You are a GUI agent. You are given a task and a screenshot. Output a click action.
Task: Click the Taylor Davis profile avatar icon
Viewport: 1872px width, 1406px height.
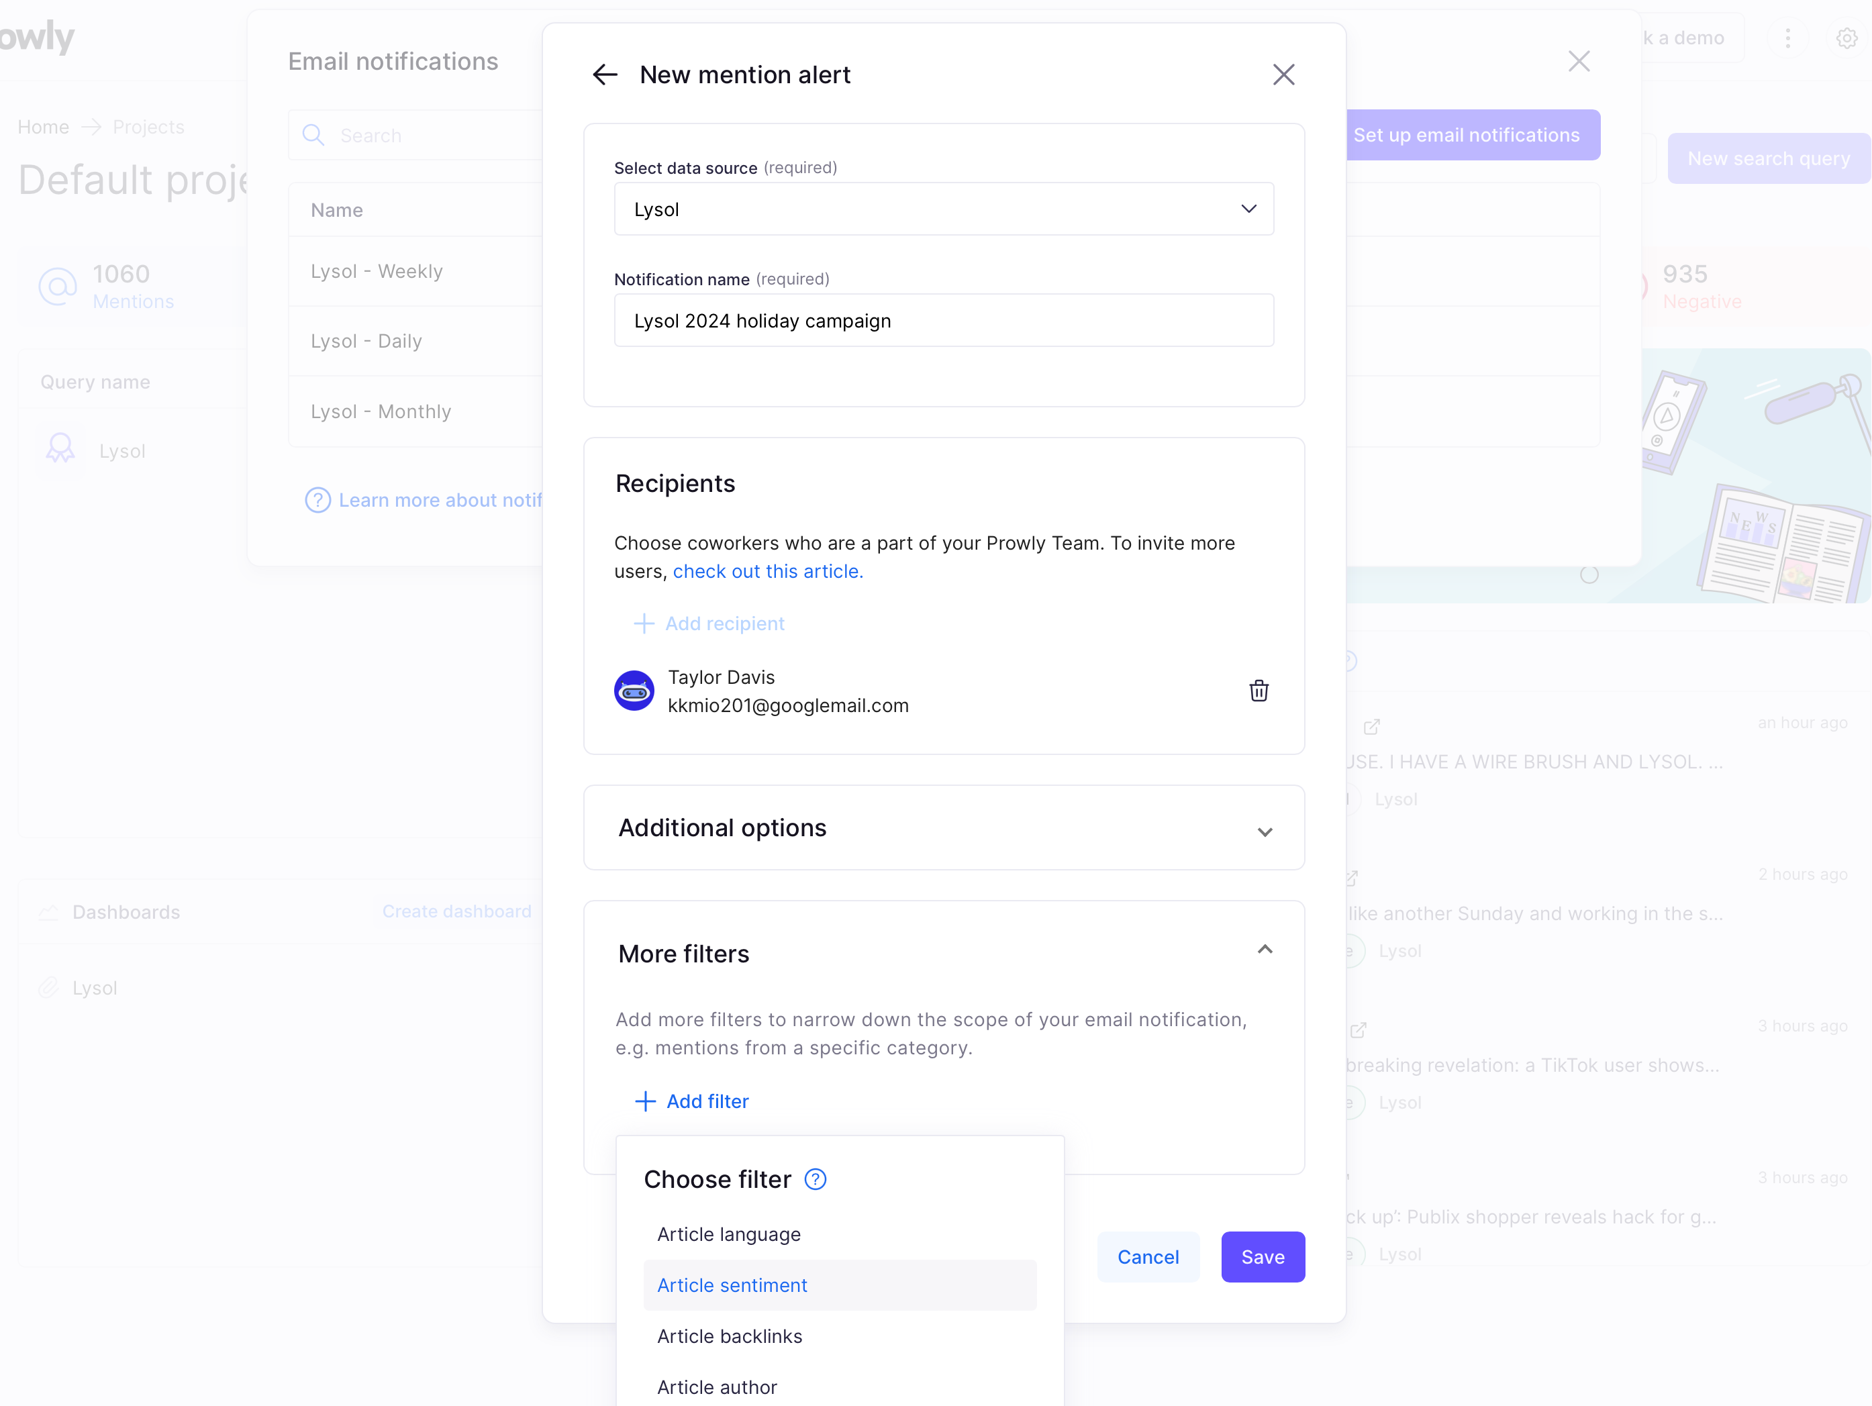click(634, 690)
